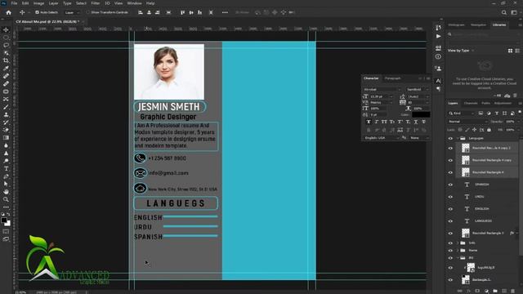
Task: Apply Faux Bold in Character panel
Action: [x=369, y=122]
